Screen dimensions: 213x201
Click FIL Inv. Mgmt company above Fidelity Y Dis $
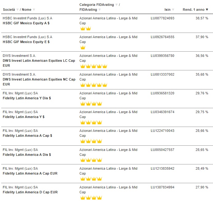[20, 93]
